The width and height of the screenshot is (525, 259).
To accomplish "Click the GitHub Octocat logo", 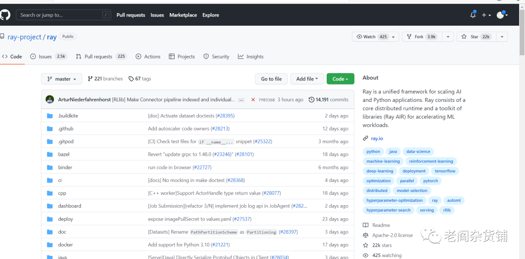I will click(5, 15).
